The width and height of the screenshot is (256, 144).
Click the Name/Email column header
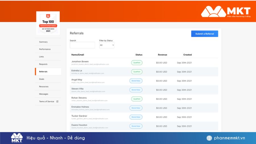pyautogui.click(x=78, y=55)
